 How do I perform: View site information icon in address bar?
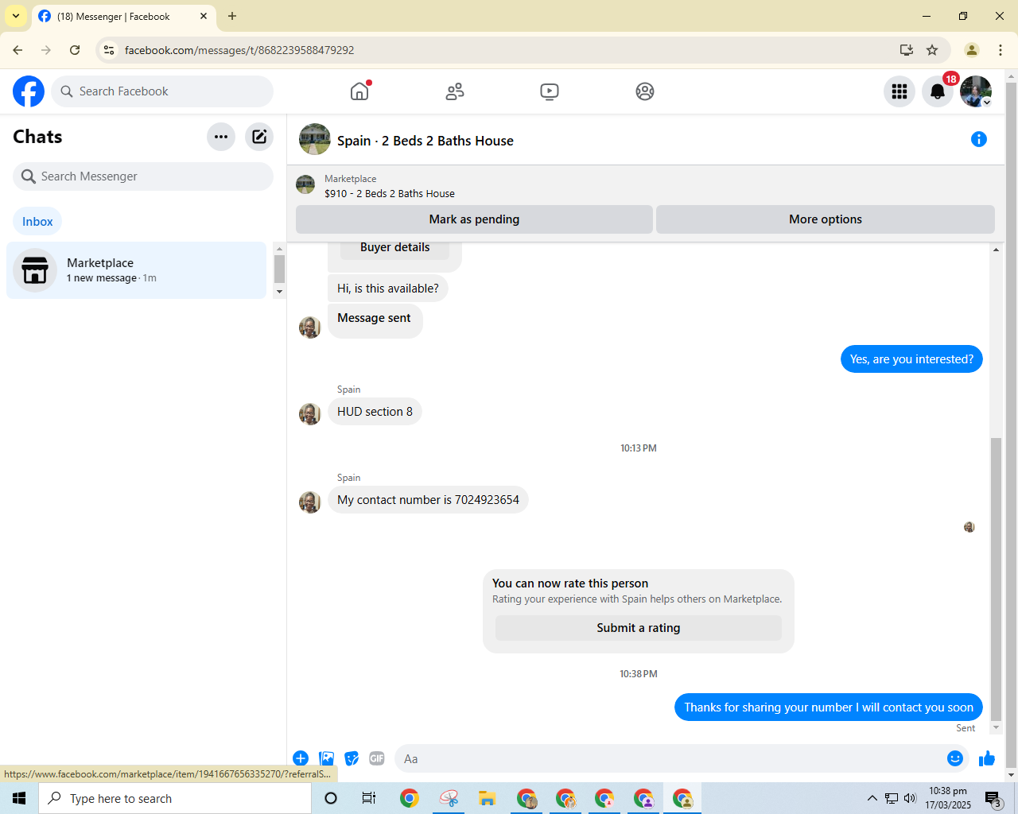109,50
